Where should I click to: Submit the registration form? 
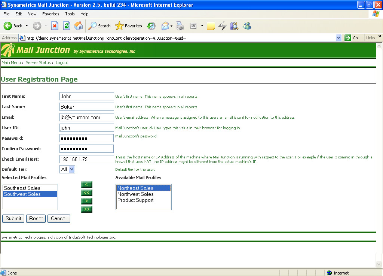click(13, 219)
